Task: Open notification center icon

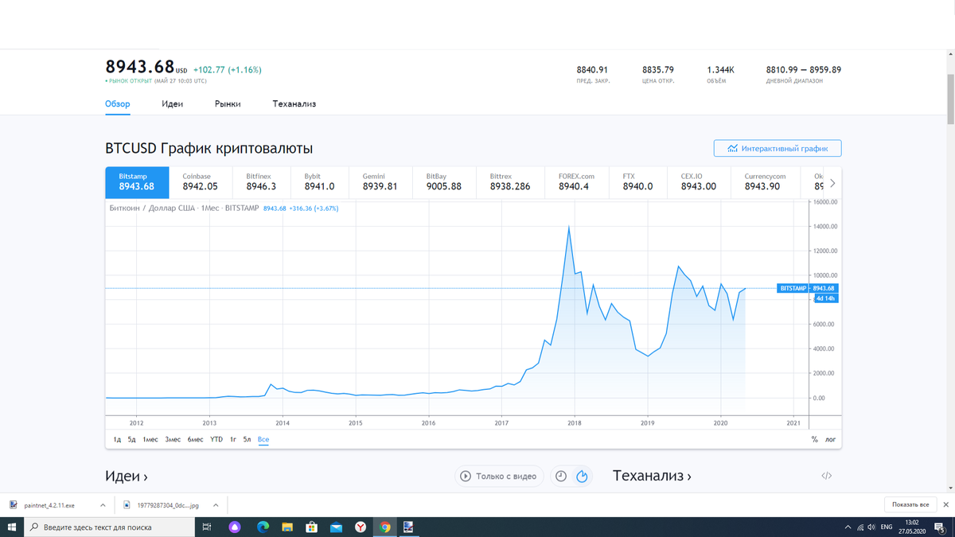Action: (939, 527)
